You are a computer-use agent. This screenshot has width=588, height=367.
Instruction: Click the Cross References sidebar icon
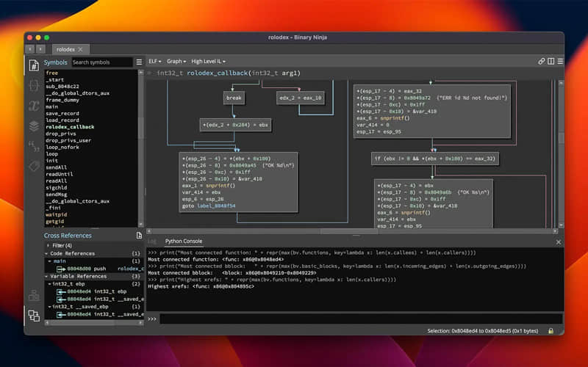[34, 316]
